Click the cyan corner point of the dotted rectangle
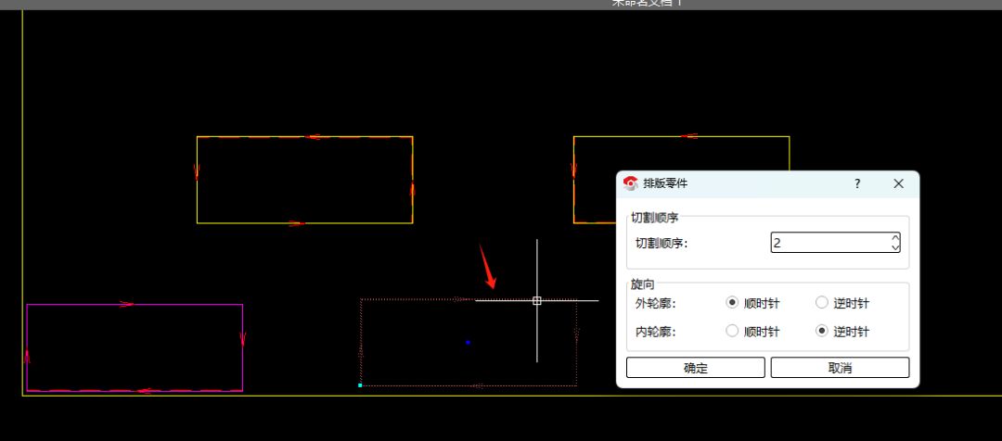The width and height of the screenshot is (1002, 441). click(x=360, y=385)
